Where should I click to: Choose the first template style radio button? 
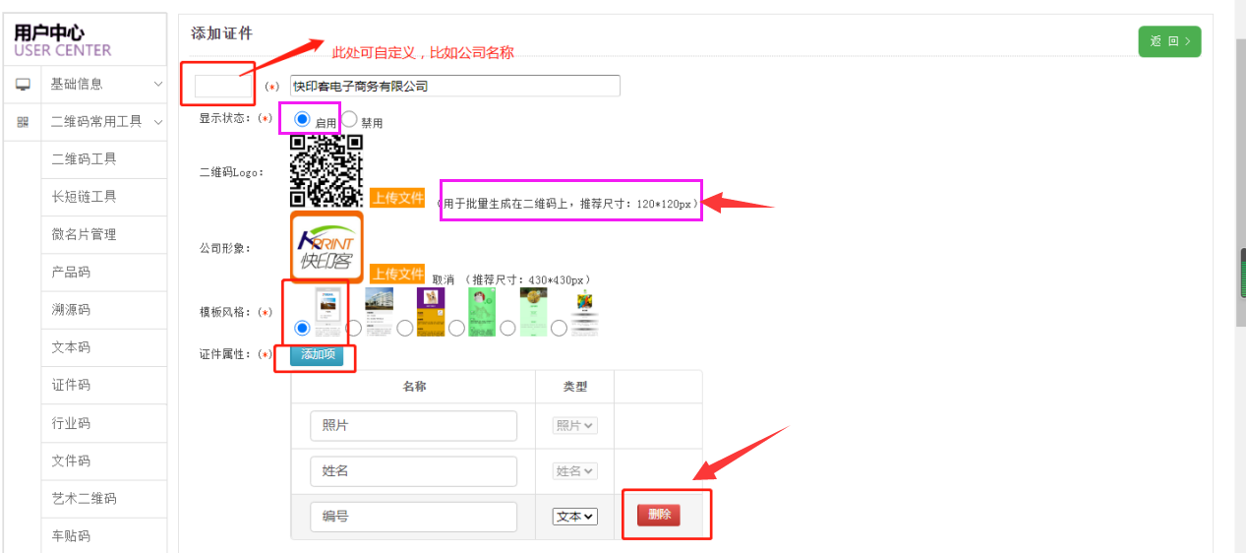tap(302, 328)
